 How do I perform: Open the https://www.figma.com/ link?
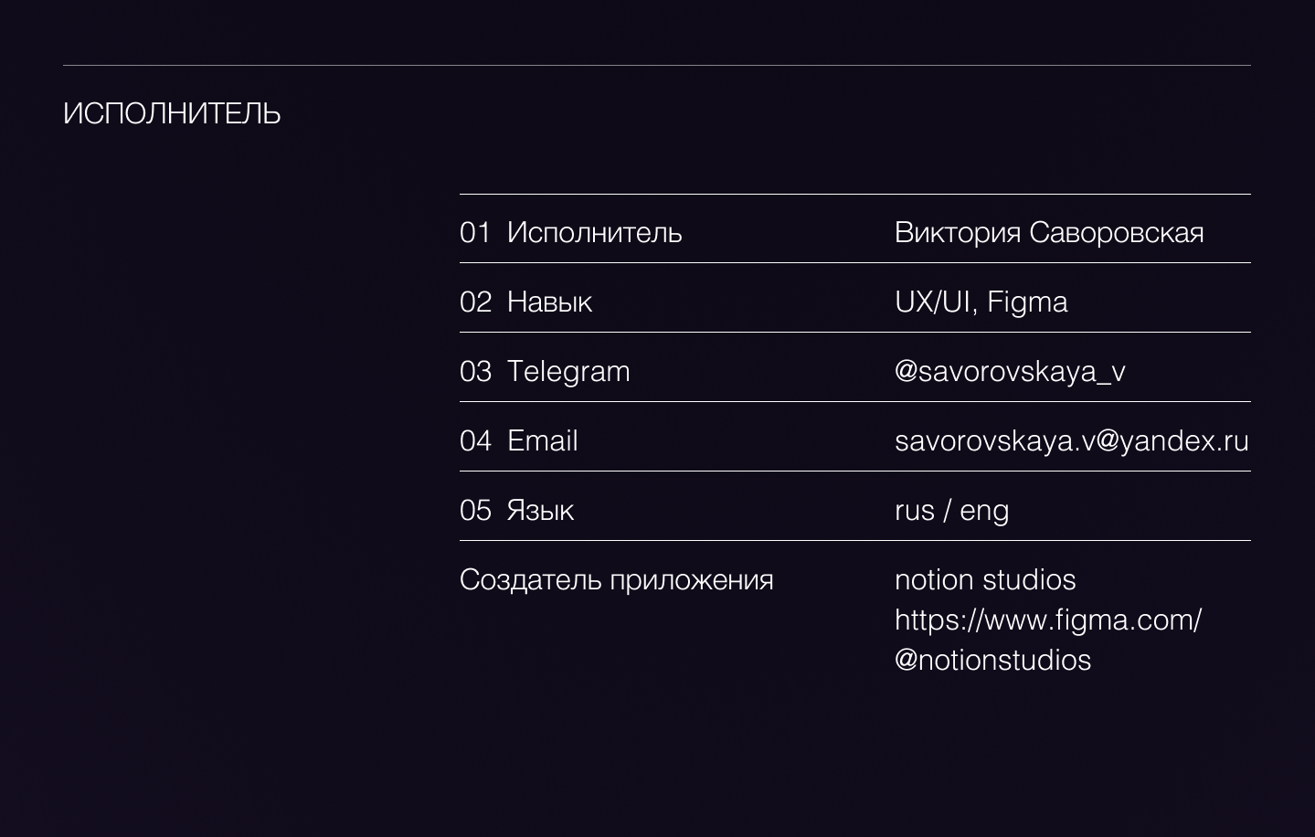tap(1047, 620)
